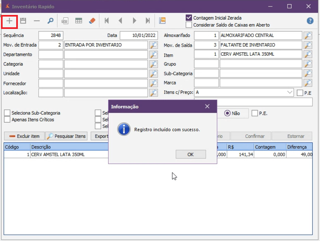This screenshot has height=241, width=320.
Task: Close the Informação dialog with X
Action: [x=207, y=107]
